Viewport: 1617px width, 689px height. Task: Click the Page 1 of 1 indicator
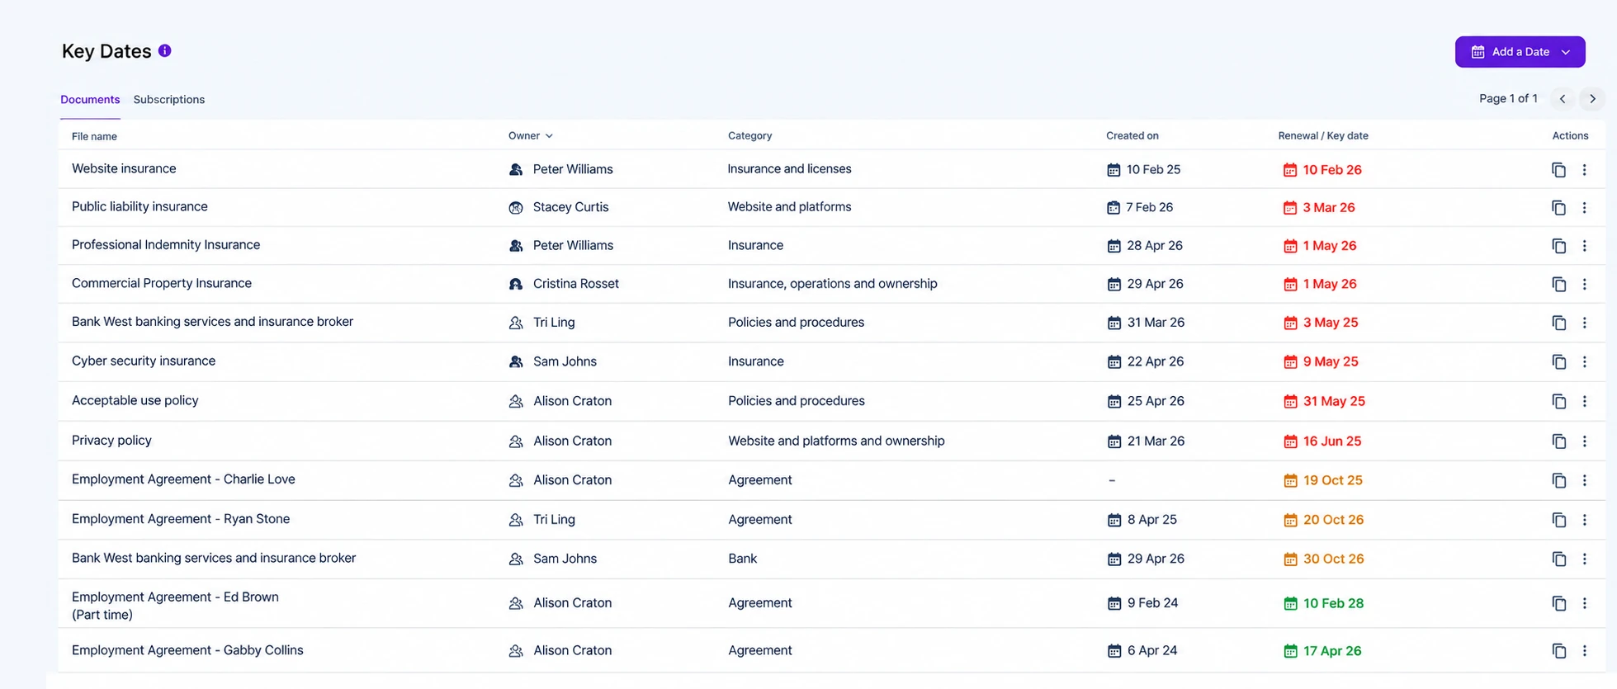pyautogui.click(x=1508, y=98)
